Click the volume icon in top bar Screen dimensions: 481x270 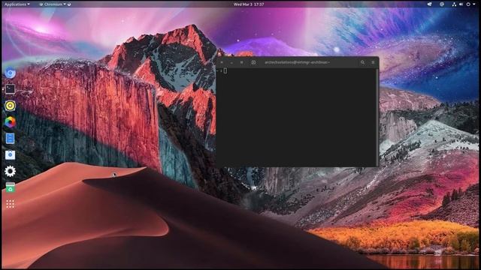[x=461, y=4]
